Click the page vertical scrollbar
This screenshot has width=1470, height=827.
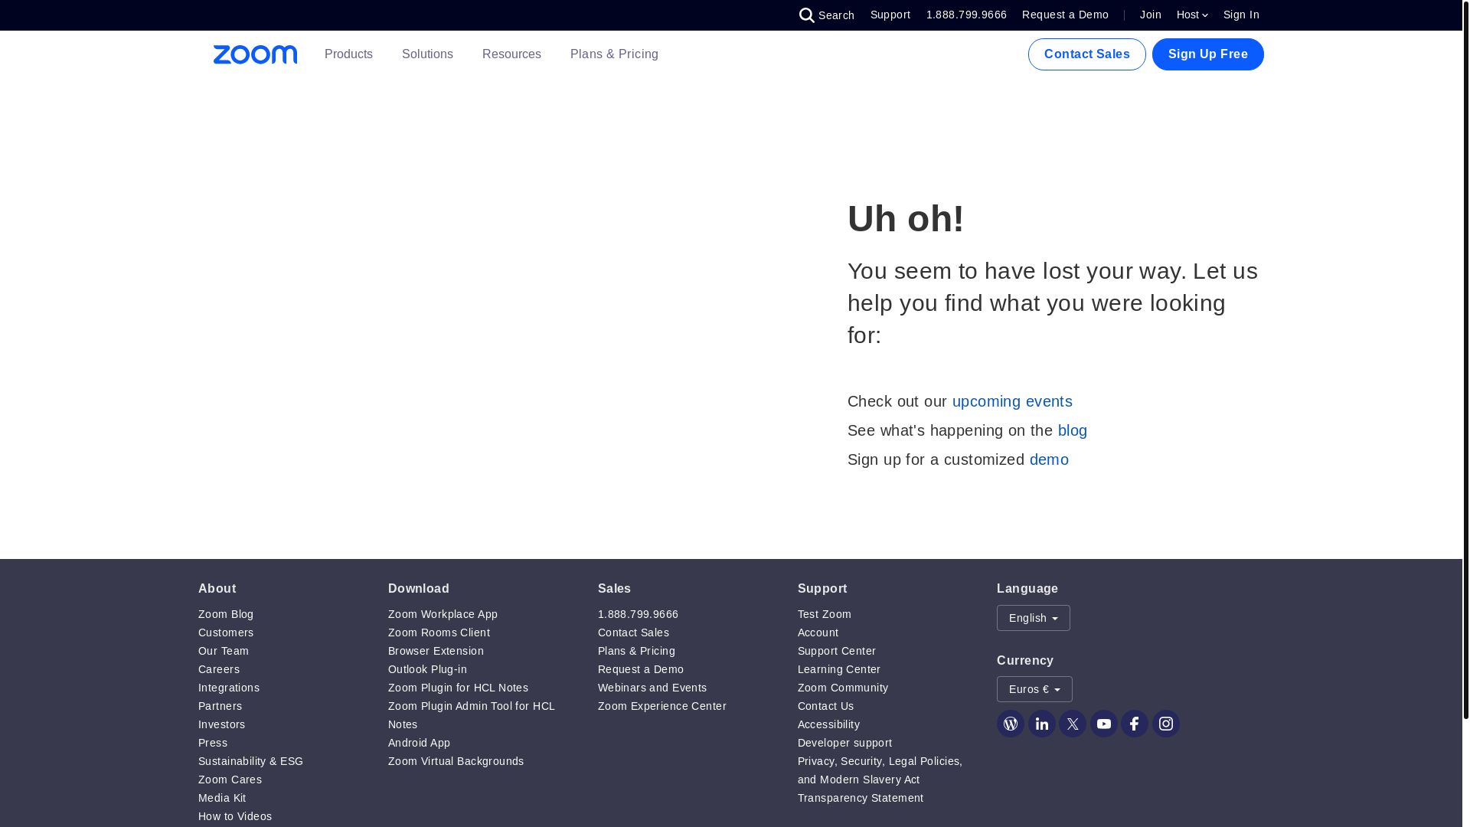pyautogui.click(x=1465, y=360)
